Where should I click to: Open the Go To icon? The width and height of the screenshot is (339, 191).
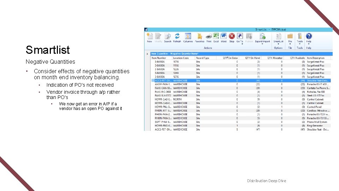(240, 36)
